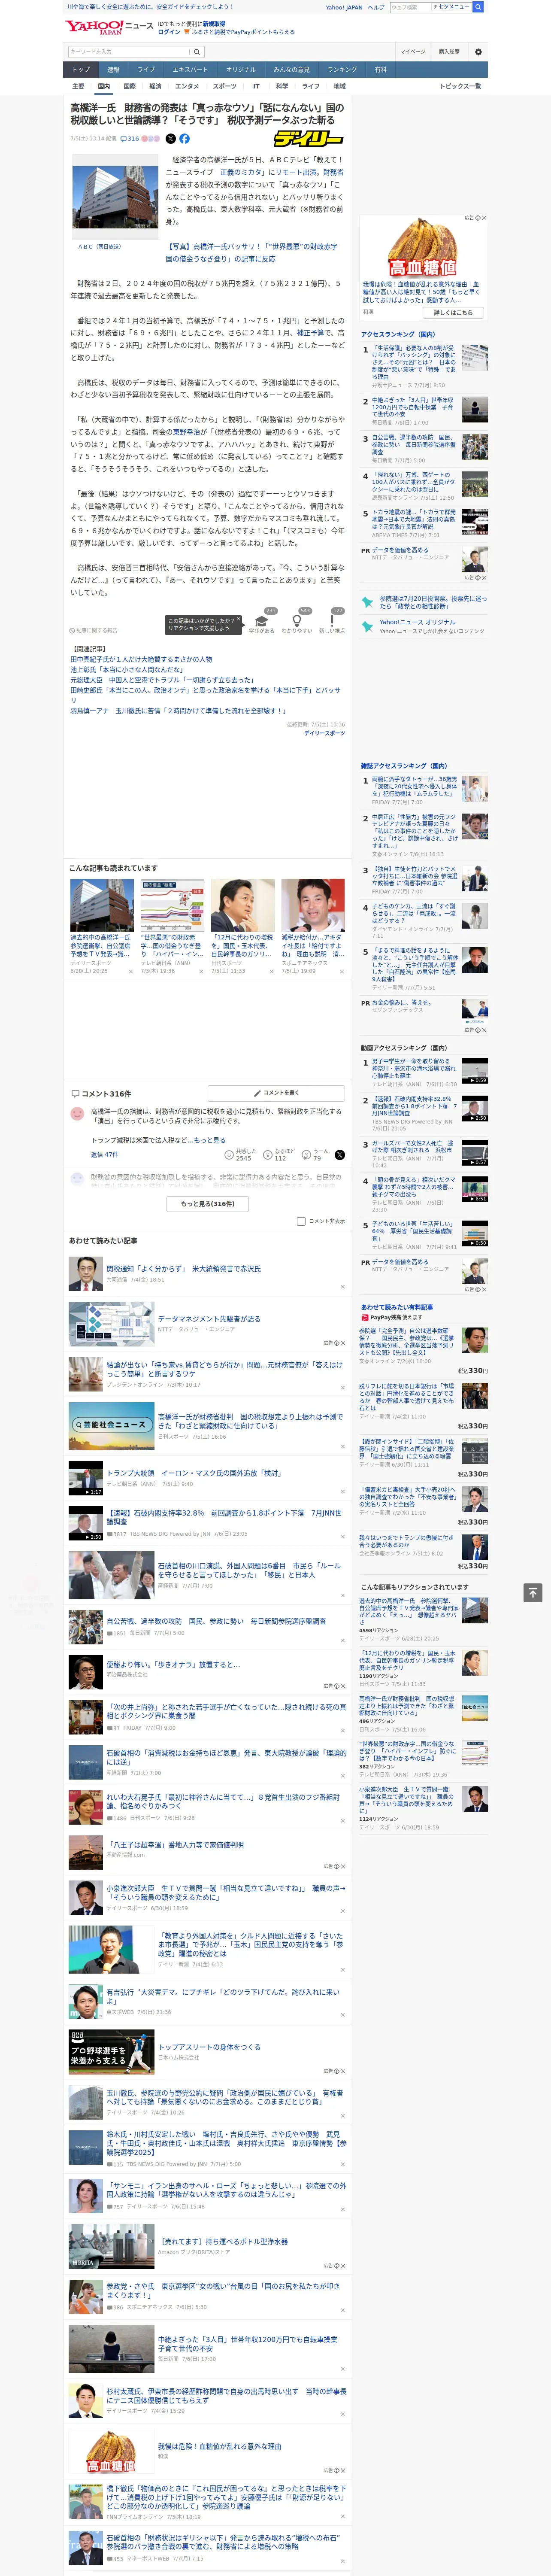Click the デイリー publisher logo
The width and height of the screenshot is (551, 2576).
tap(309, 139)
